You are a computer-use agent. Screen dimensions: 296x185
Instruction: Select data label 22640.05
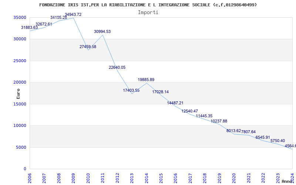click(x=117, y=67)
